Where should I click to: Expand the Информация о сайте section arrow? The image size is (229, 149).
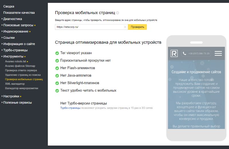2,44
